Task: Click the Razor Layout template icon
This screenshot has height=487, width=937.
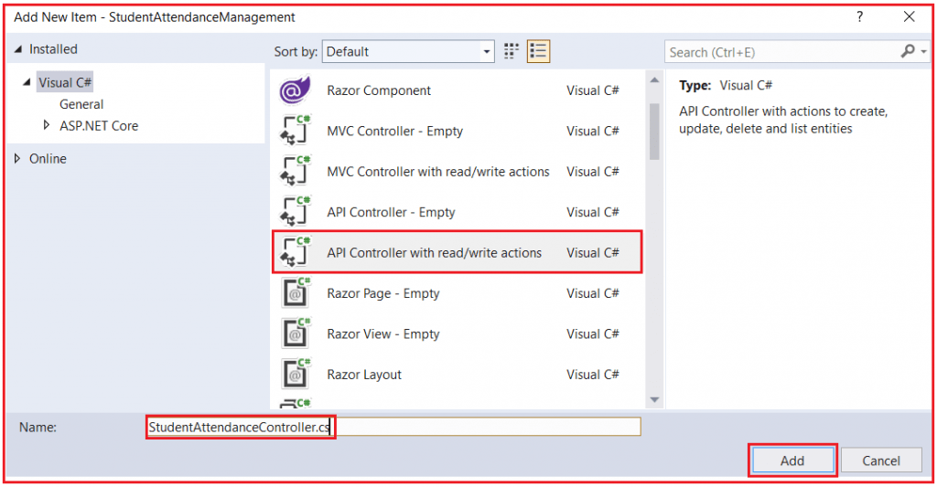Action: (296, 375)
